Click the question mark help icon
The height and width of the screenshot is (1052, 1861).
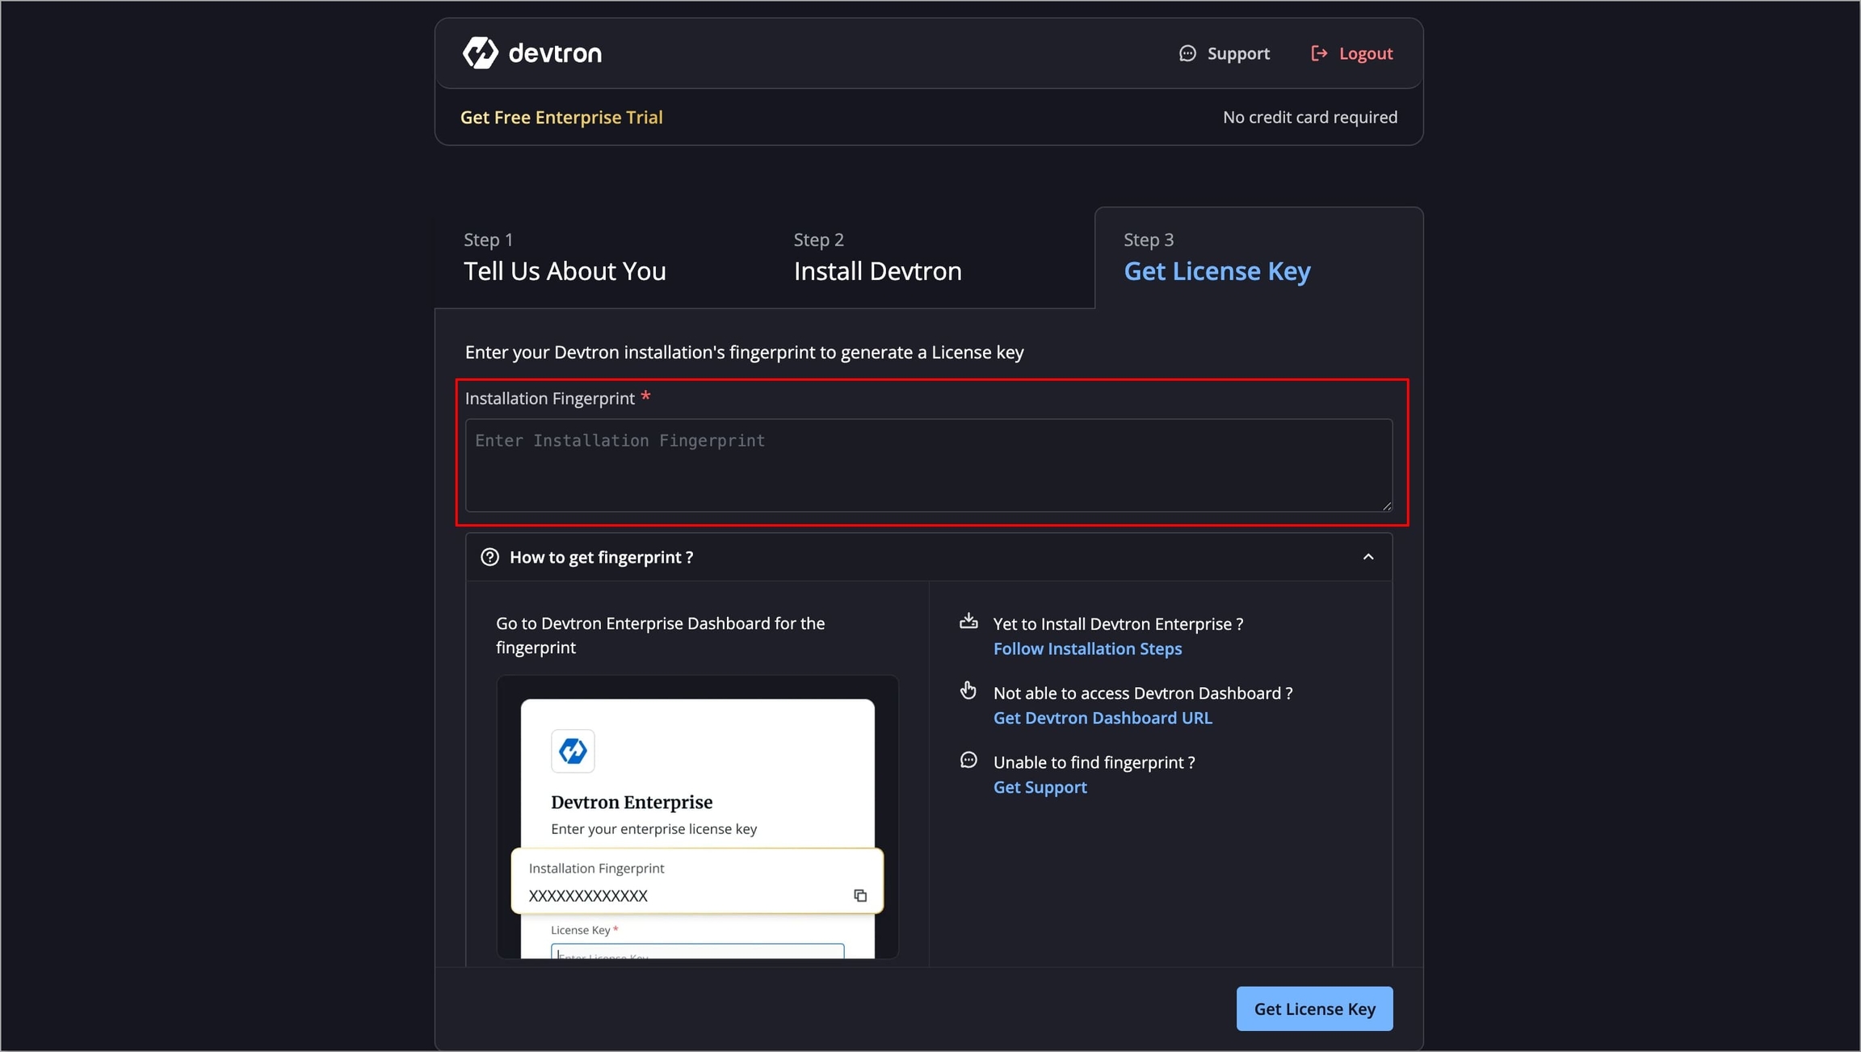pyautogui.click(x=489, y=557)
